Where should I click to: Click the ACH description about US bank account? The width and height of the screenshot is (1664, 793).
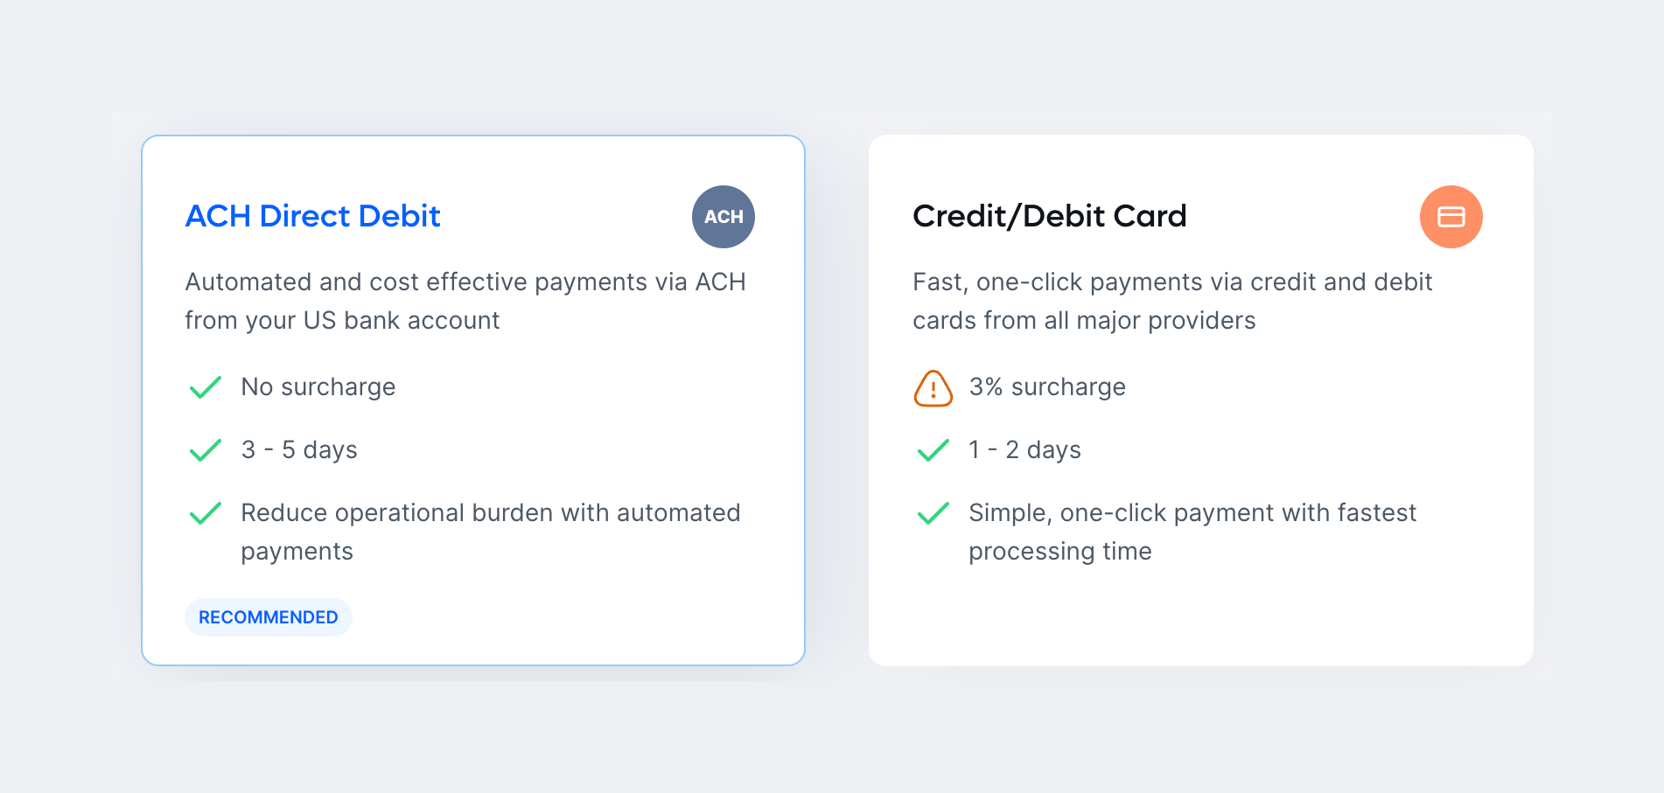[x=465, y=301]
